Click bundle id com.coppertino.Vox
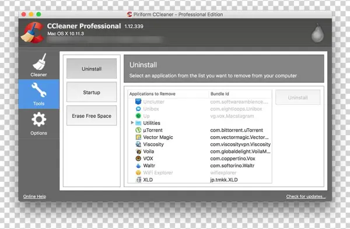The height and width of the screenshot is (229, 350). coord(233,158)
